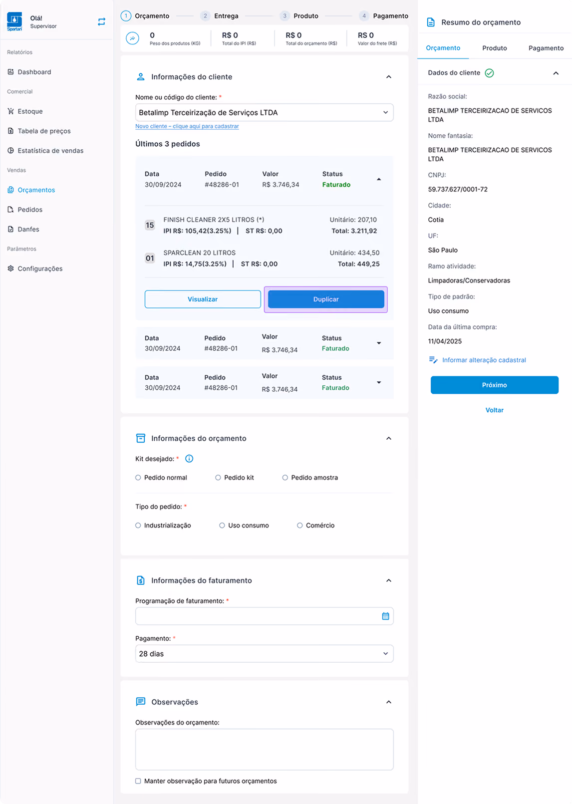Select the Uso consumo radio option
Screen dimensions: 572x804
pos(222,526)
